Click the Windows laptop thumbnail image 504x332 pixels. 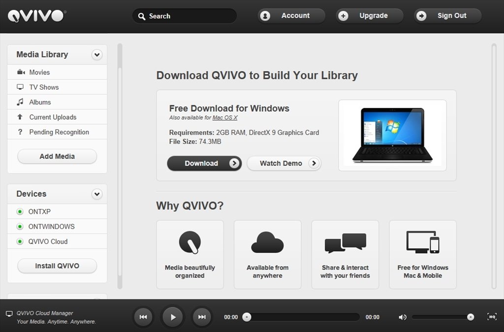click(x=392, y=135)
